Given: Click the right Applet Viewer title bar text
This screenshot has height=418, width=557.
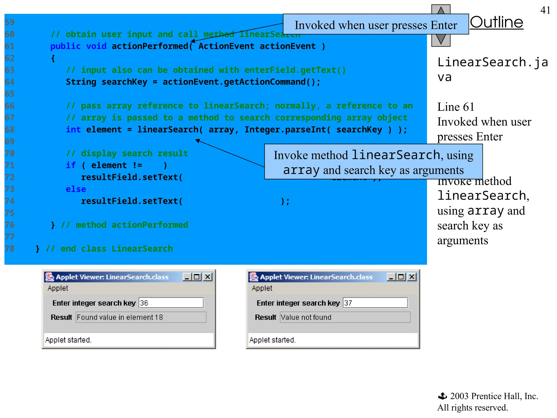Looking at the screenshot, I should coord(316,277).
